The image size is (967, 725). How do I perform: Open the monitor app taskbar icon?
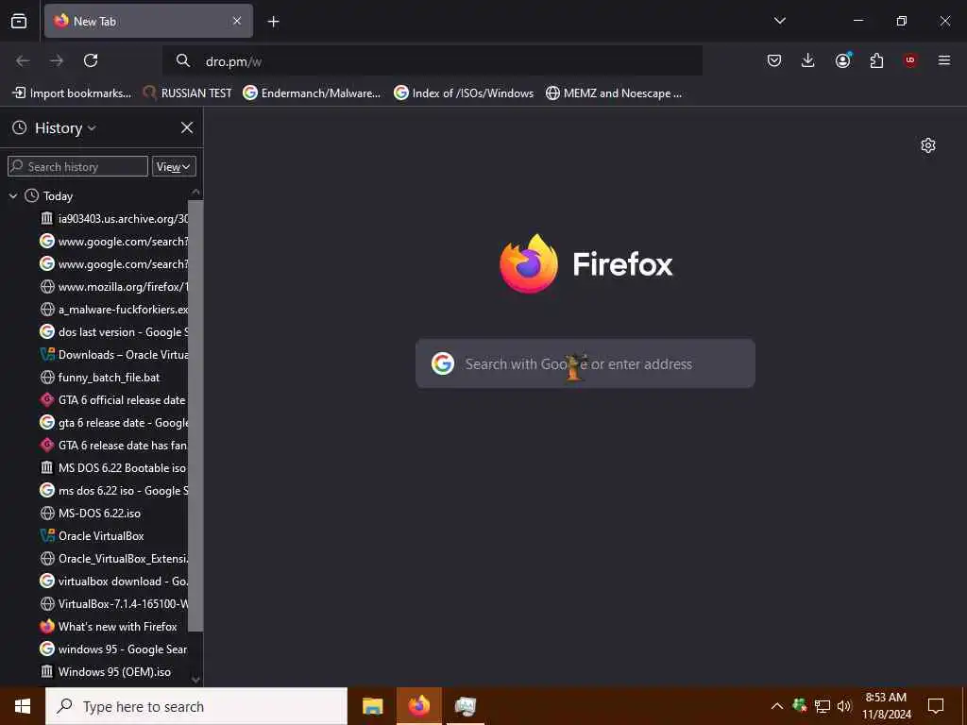[466, 706]
